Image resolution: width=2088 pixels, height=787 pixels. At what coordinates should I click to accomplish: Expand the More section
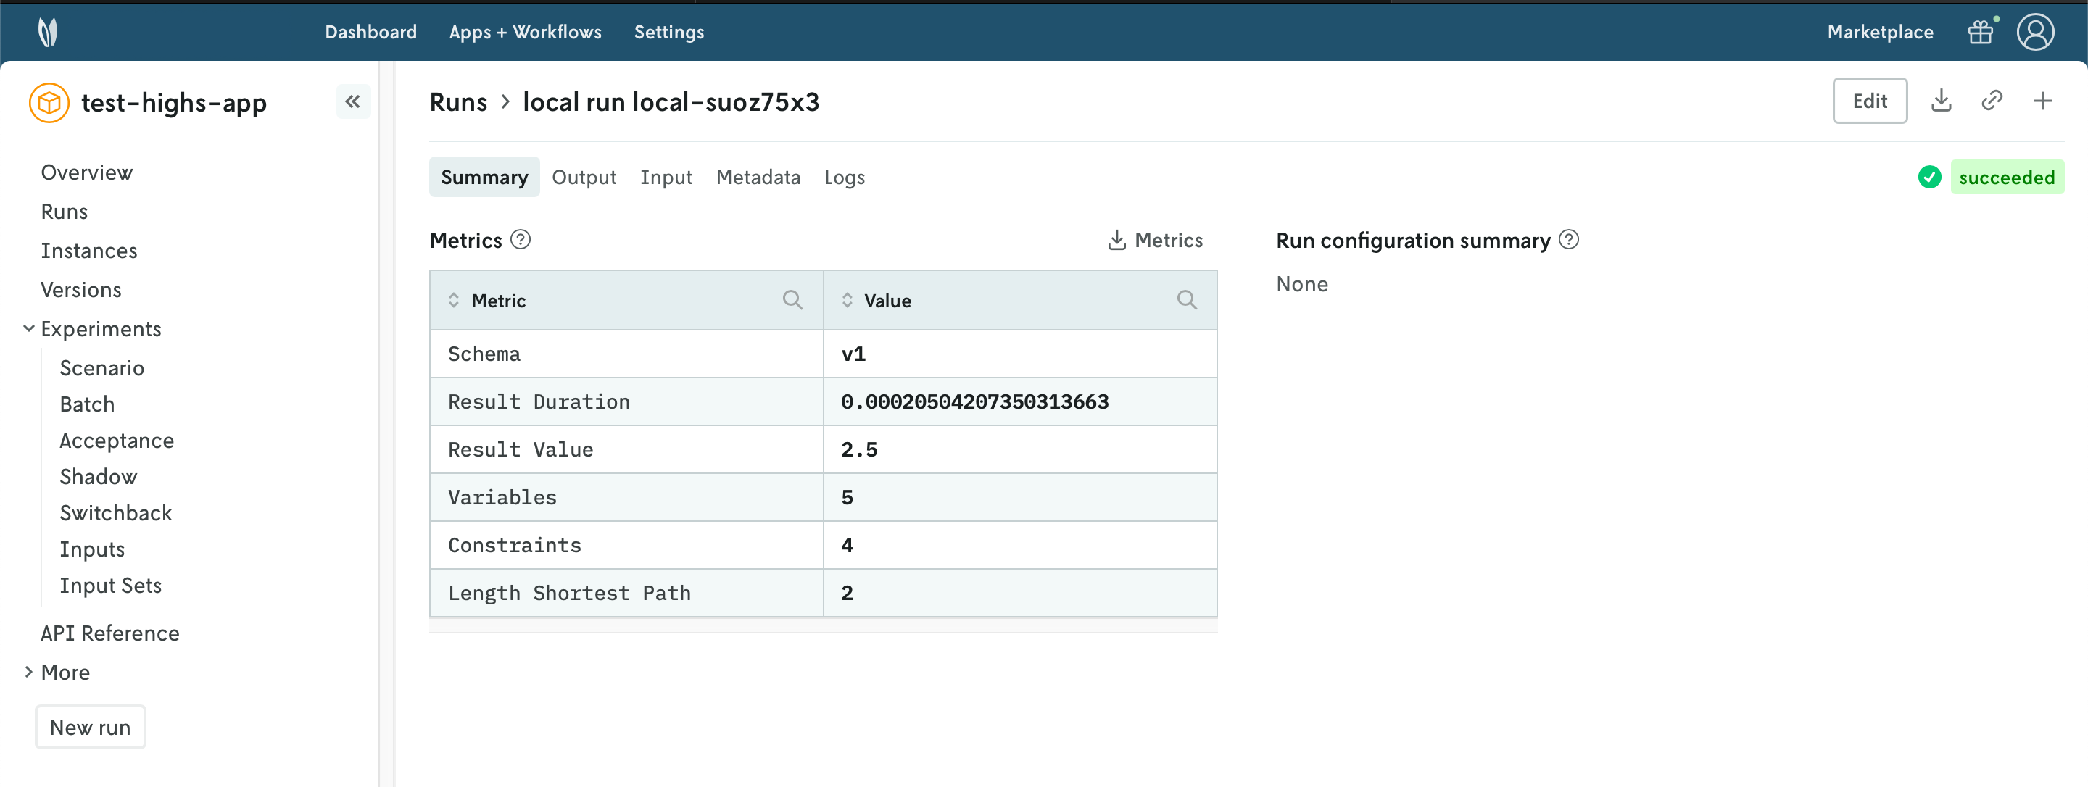pos(28,672)
